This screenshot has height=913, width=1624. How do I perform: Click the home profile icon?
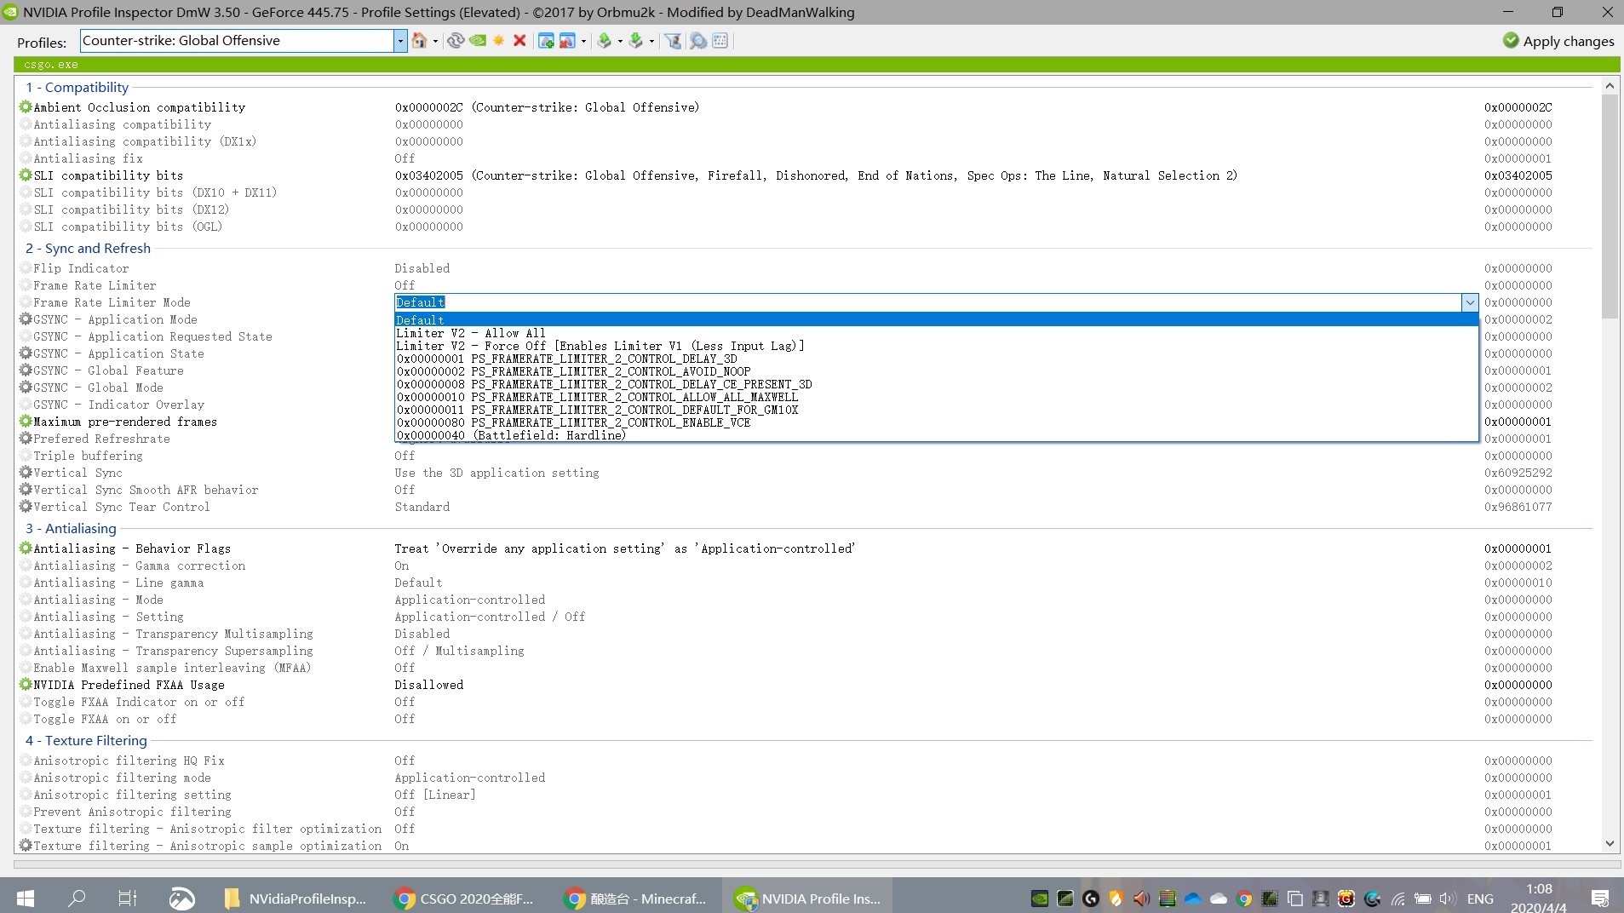tap(418, 41)
